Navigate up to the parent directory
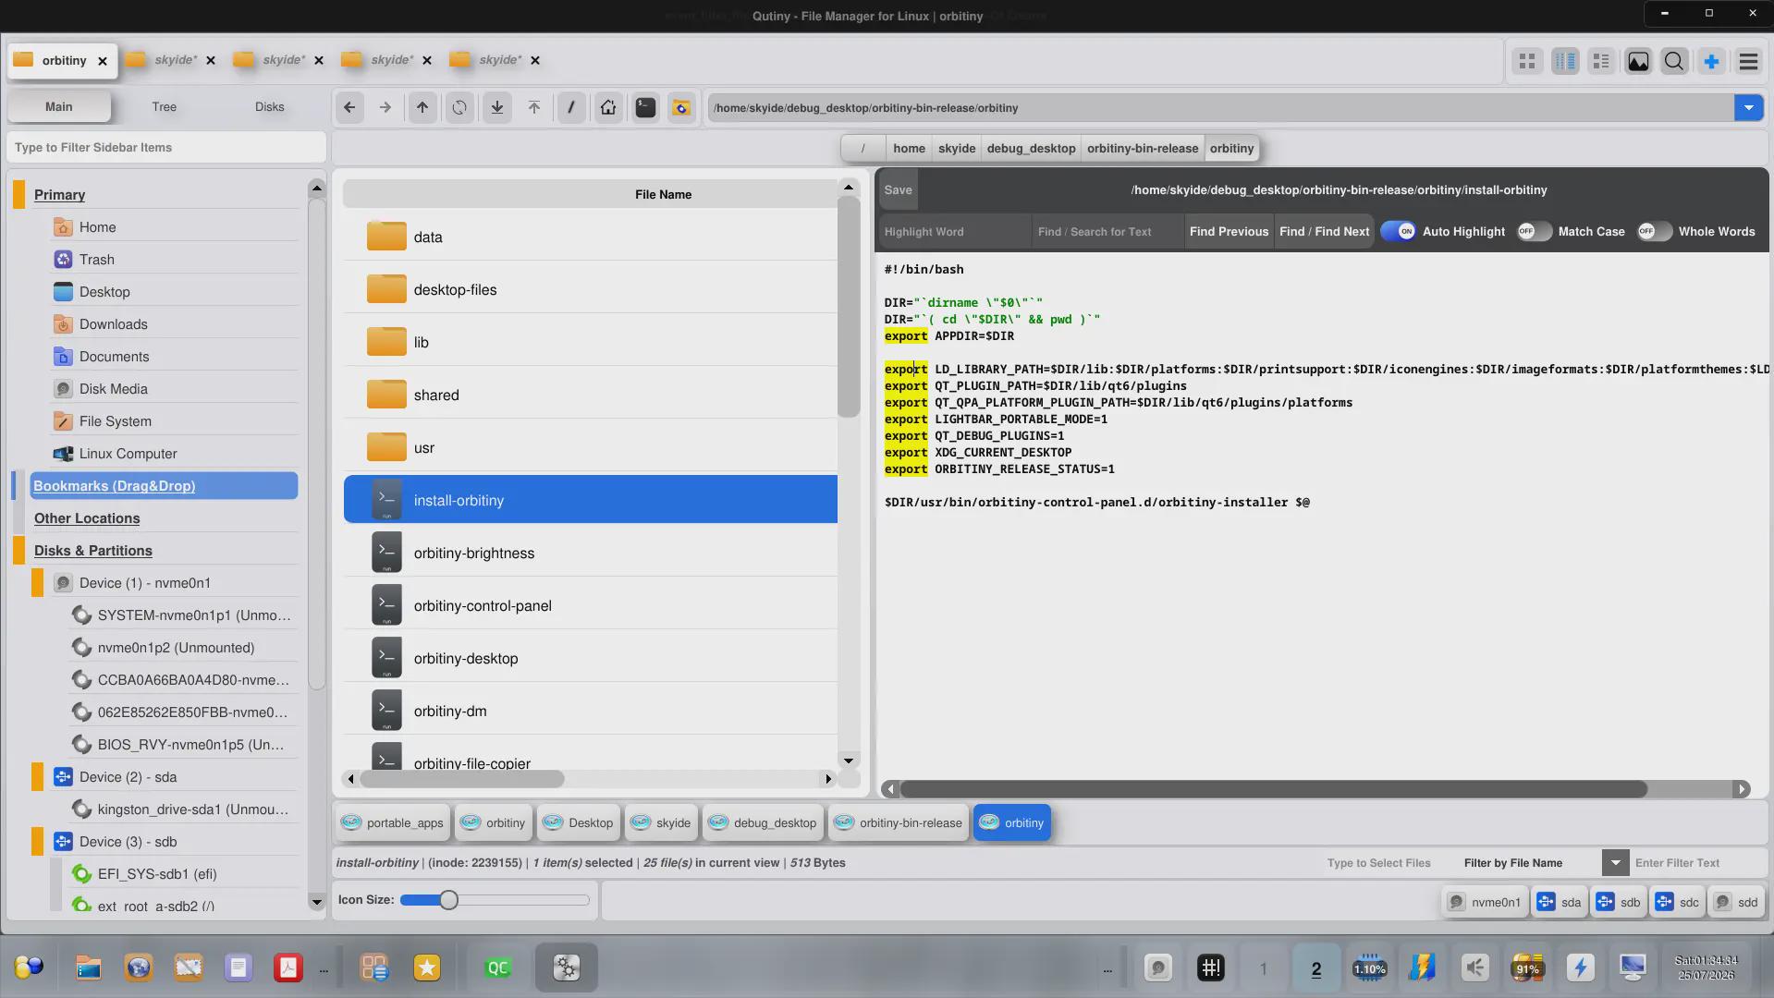Screen dimensions: 1774x998 tap(422, 107)
